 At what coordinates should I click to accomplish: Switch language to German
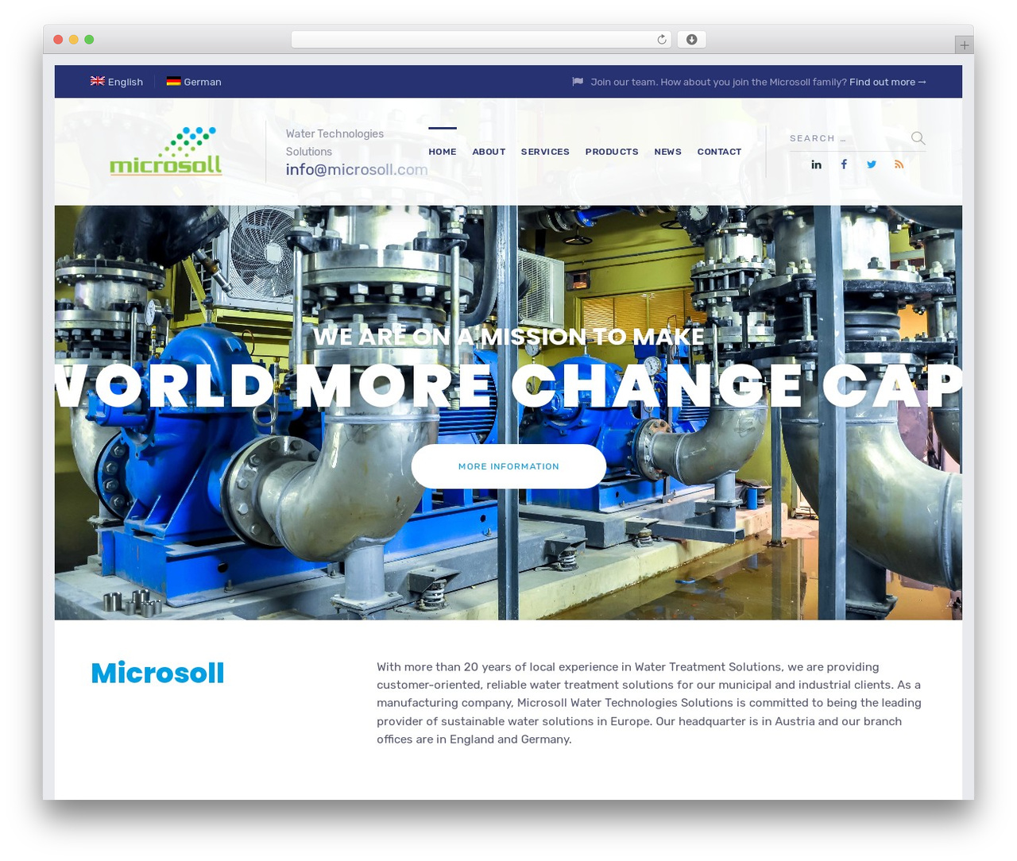pyautogui.click(x=194, y=82)
